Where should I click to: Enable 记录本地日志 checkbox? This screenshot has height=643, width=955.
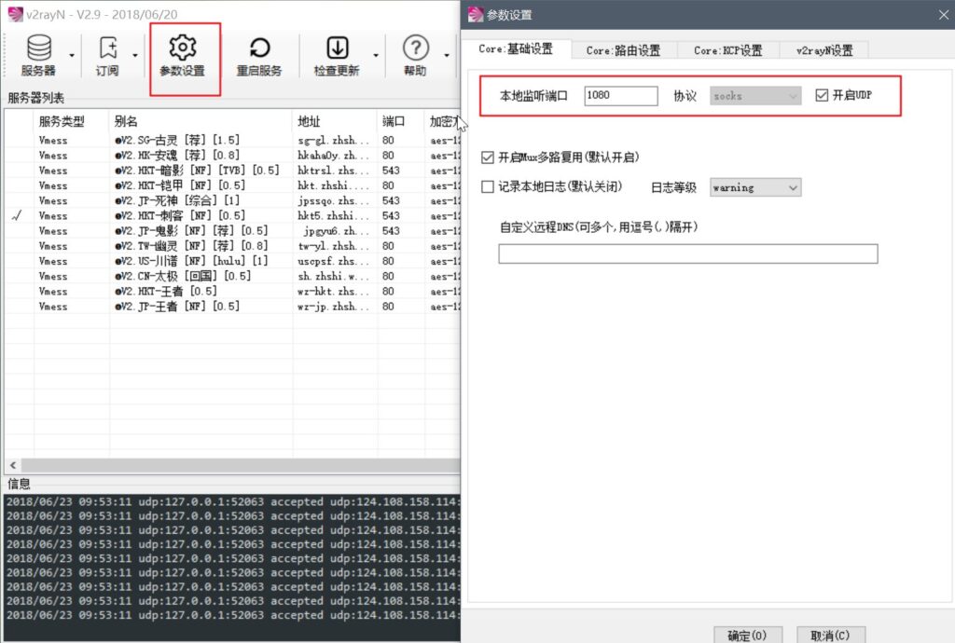pyautogui.click(x=487, y=186)
